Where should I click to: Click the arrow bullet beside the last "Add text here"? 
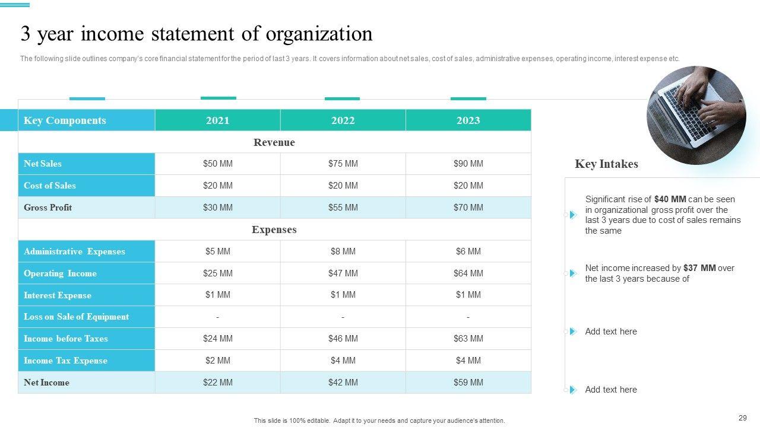point(573,390)
